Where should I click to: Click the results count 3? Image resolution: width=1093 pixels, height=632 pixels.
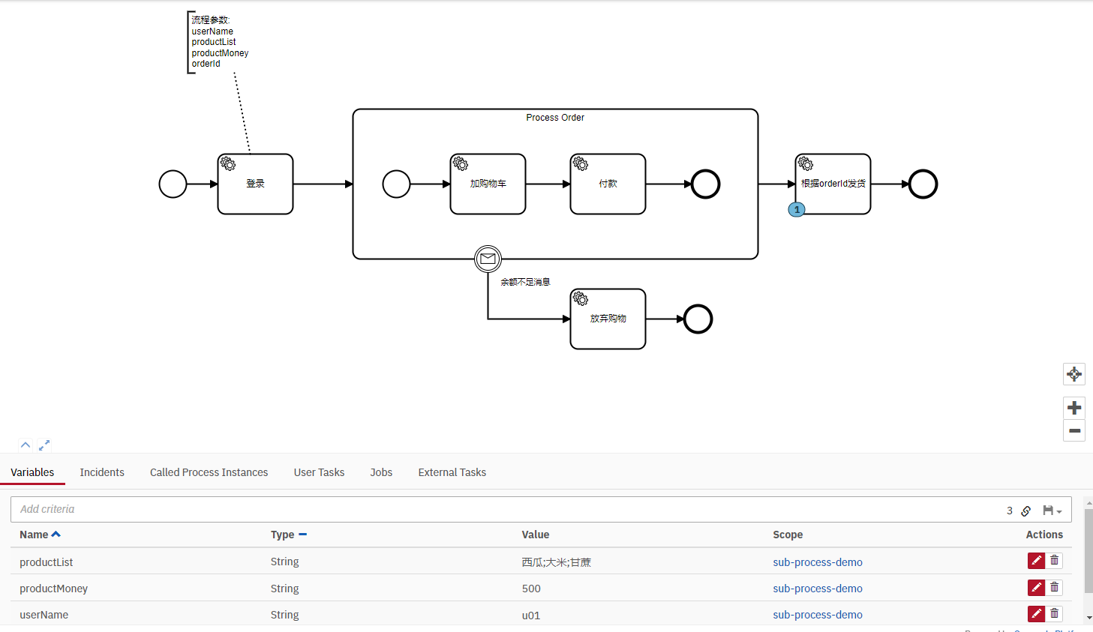point(1010,511)
